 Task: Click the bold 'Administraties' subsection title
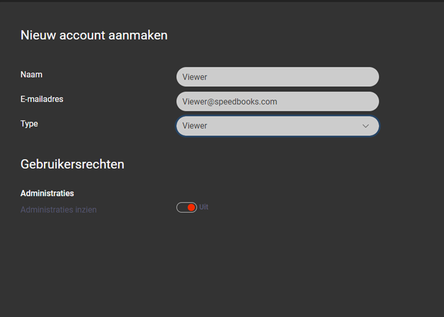point(47,193)
